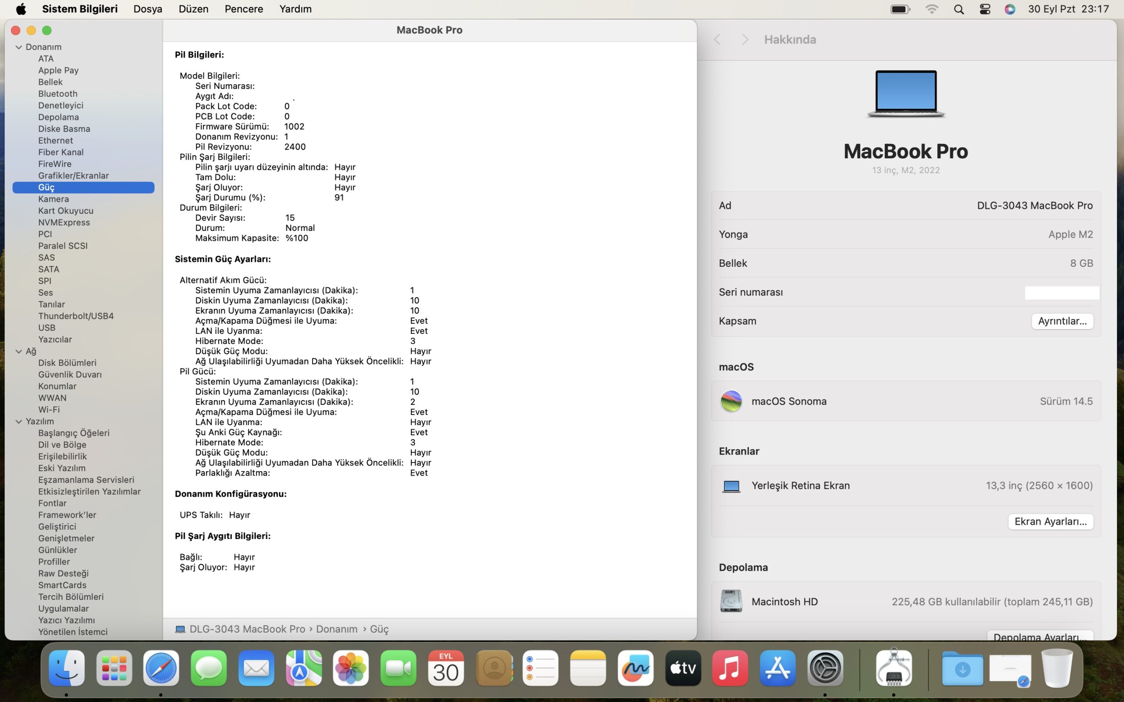
Task: Open the Yardım menu
Action: pyautogui.click(x=295, y=9)
